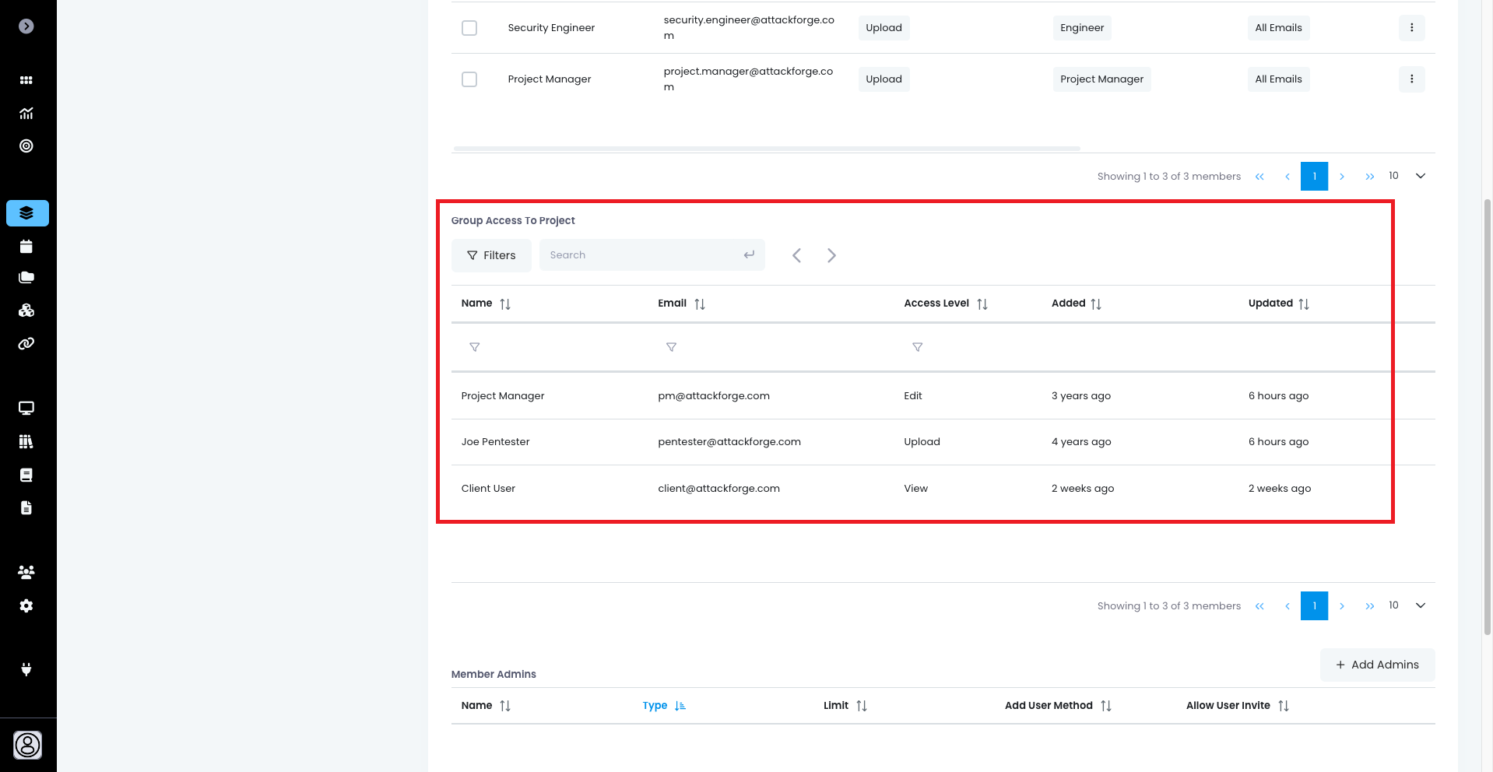Open the Filters button
This screenshot has height=772, width=1493.
[491, 255]
